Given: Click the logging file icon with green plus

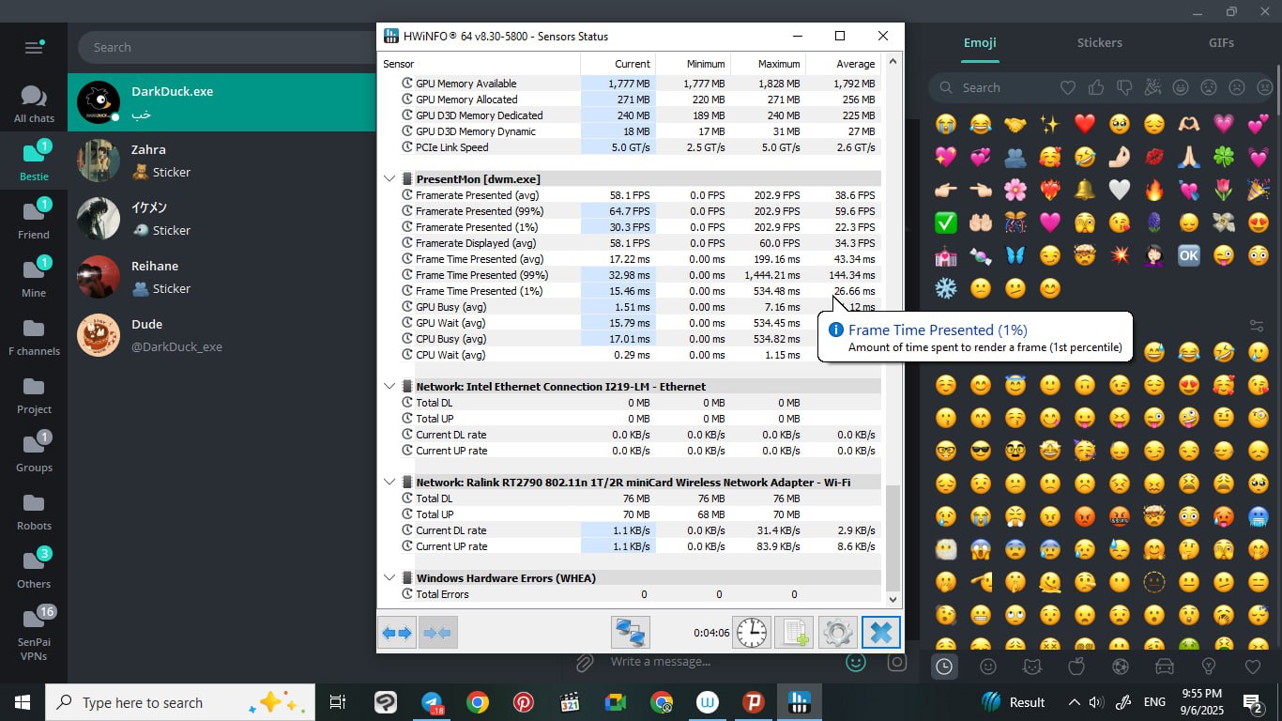Looking at the screenshot, I should point(794,632).
